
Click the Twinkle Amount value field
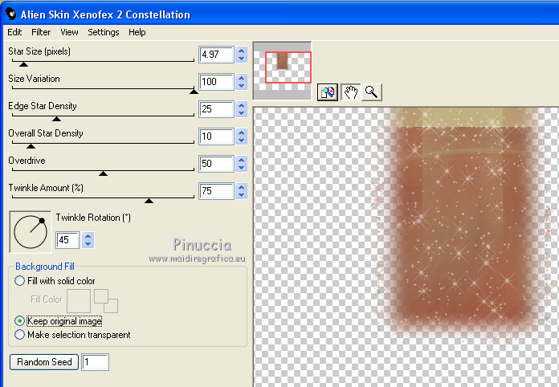tap(216, 191)
